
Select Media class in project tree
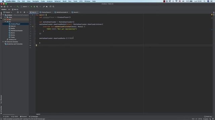point(13,28)
